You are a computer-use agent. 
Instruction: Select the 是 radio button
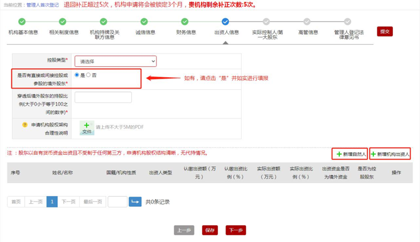click(x=77, y=75)
